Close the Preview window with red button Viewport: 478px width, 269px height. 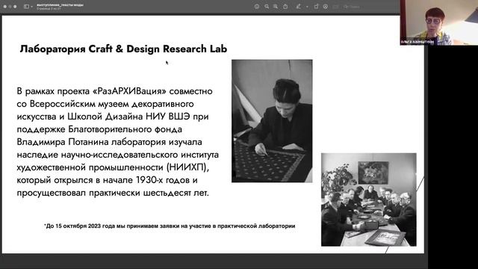tap(5, 7)
